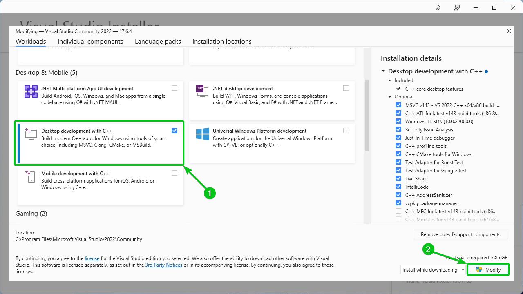
Task: Click Remove out-of-support components button
Action: click(x=460, y=234)
